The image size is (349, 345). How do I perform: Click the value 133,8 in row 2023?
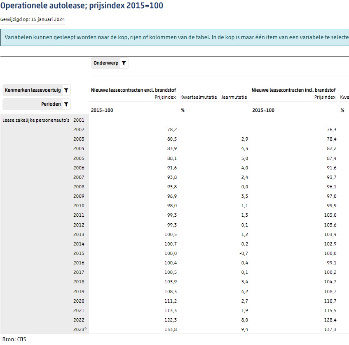171,329
